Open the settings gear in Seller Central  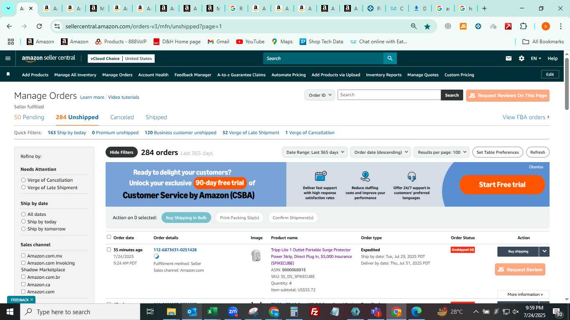pos(522,58)
